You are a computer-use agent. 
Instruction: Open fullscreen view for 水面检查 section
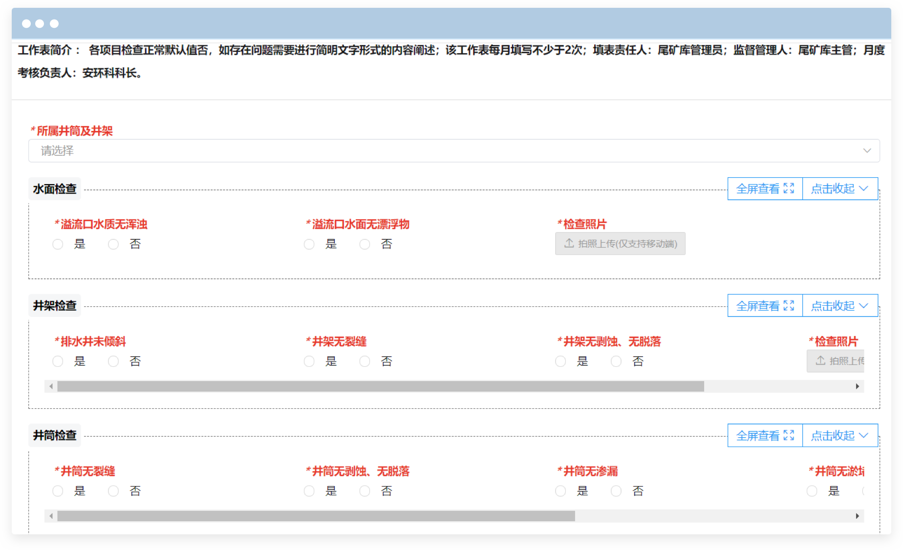coord(765,189)
